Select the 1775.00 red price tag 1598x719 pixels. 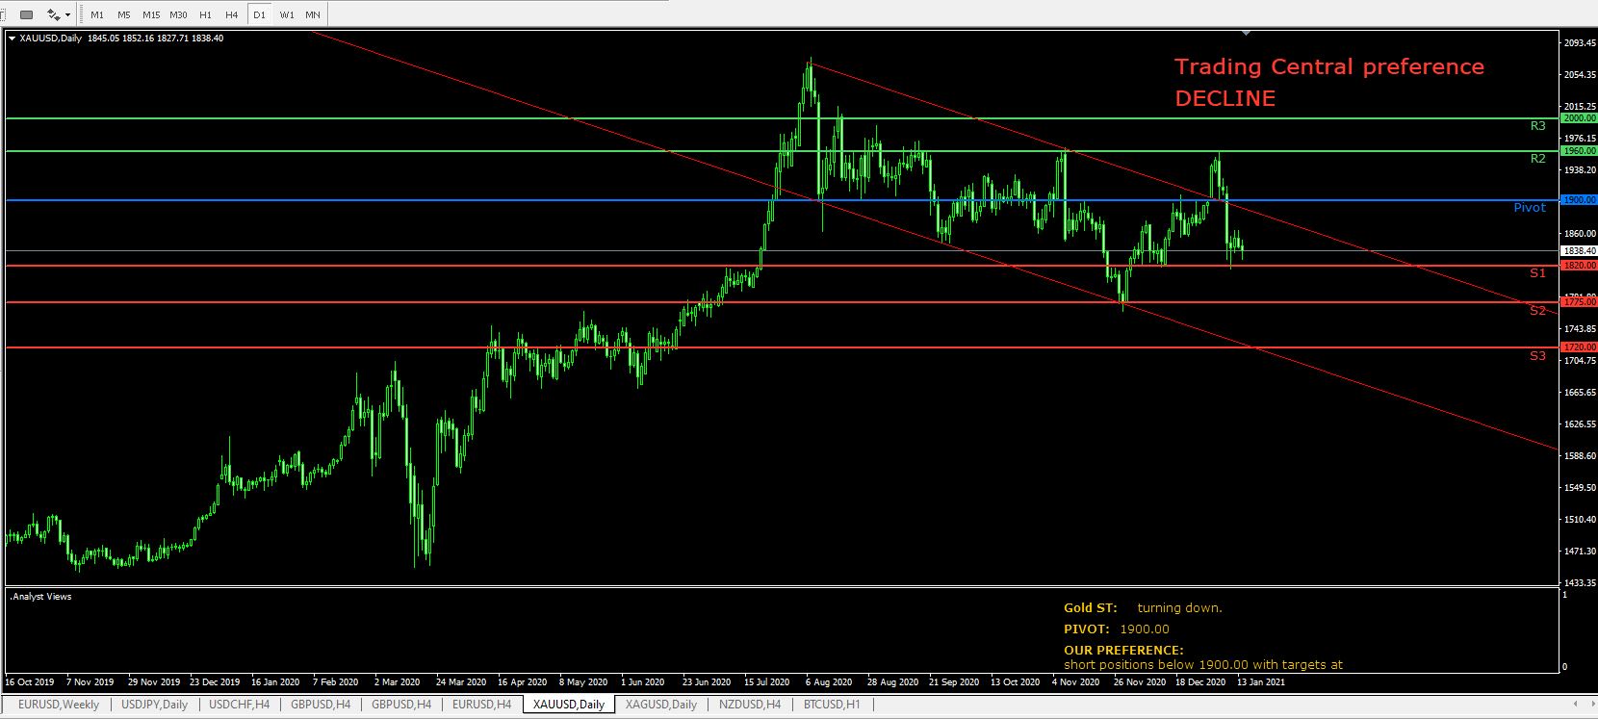click(x=1579, y=302)
